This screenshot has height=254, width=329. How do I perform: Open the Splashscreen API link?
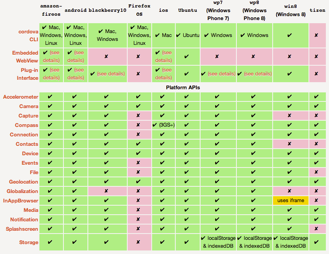click(22, 229)
